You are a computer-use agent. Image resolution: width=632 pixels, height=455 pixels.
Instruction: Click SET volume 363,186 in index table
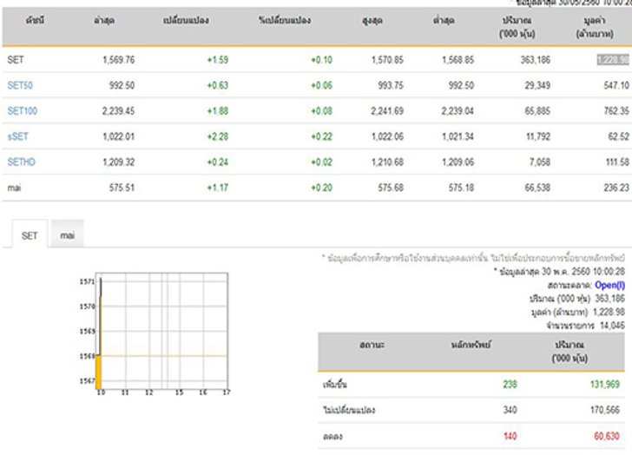tap(536, 60)
